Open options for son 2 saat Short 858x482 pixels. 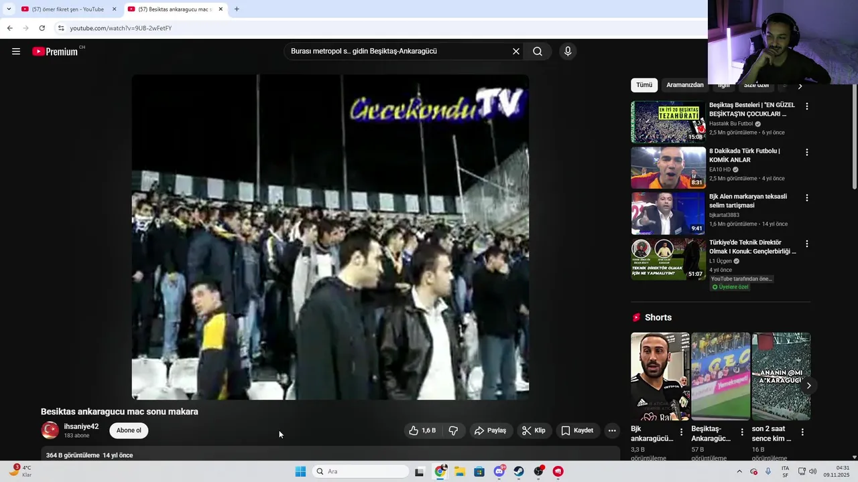[802, 432]
